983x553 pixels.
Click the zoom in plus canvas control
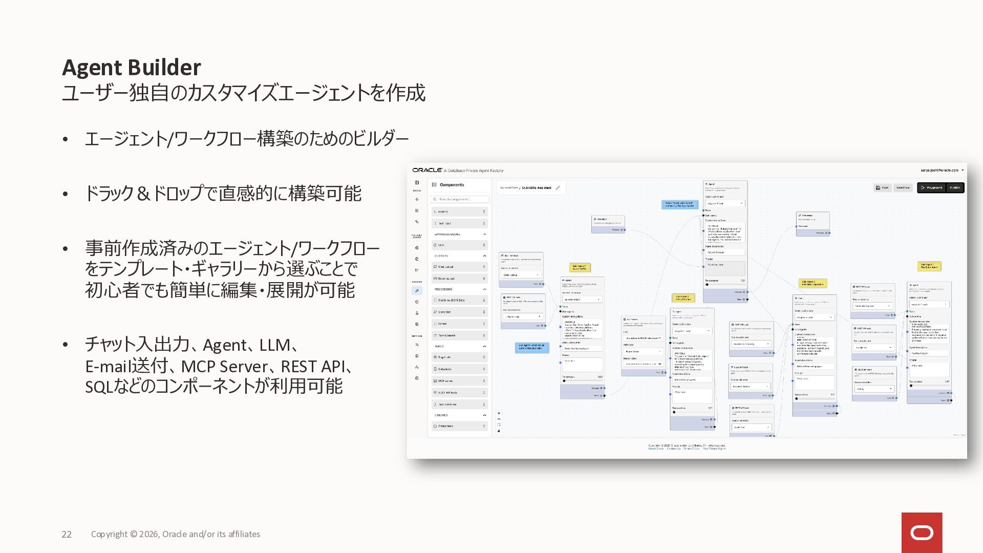[499, 413]
